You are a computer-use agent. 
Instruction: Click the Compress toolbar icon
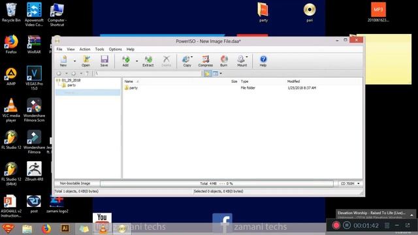click(206, 61)
